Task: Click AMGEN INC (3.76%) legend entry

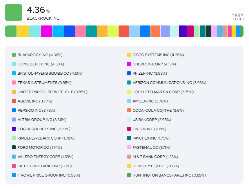Action: pos(147,101)
